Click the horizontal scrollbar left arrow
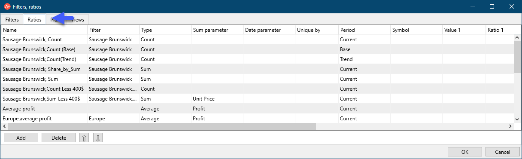522x159 pixels. tap(5, 126)
